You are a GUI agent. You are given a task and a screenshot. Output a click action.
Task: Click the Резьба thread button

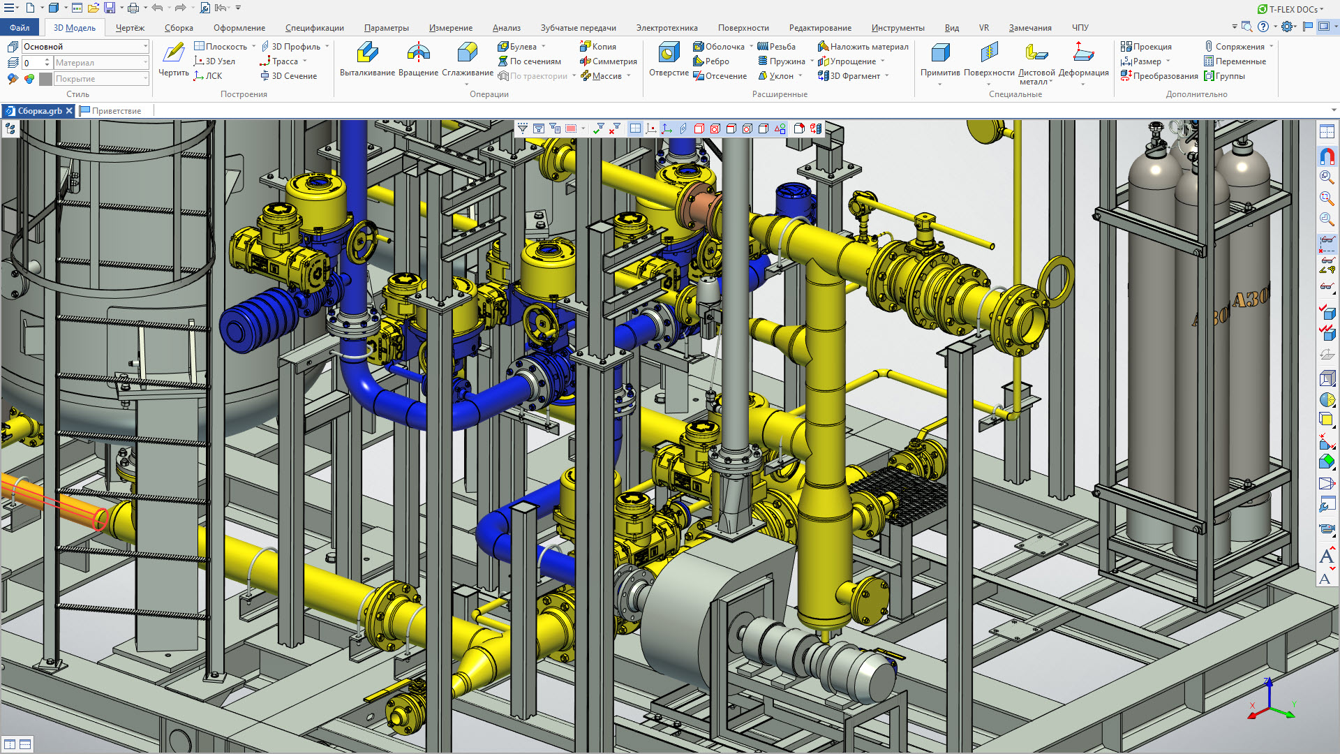pos(776,47)
